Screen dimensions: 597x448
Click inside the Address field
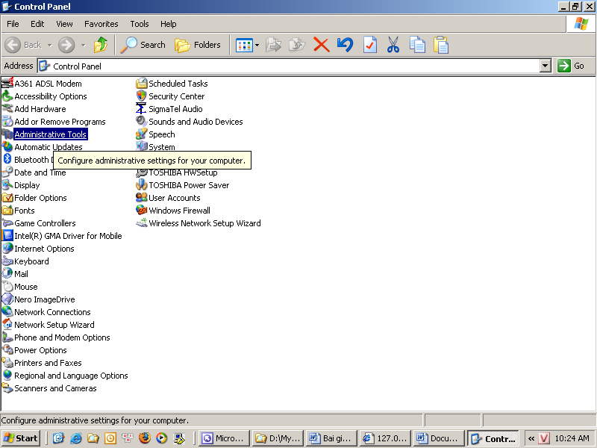289,66
